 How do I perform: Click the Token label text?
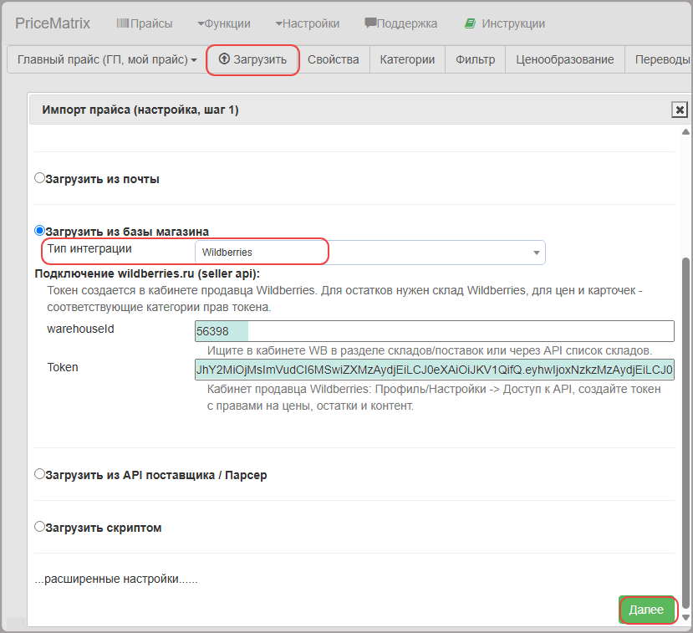[63, 367]
